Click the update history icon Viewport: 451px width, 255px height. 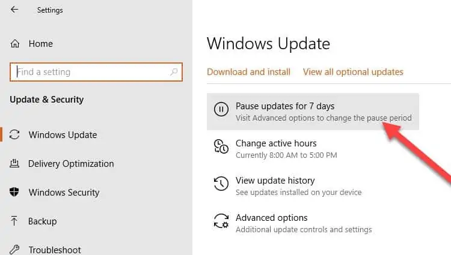[x=221, y=184]
